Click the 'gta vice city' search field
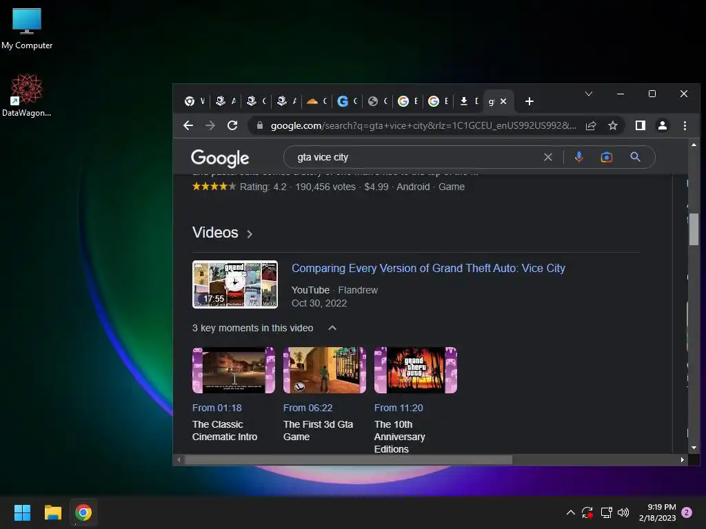 pyautogui.click(x=414, y=157)
